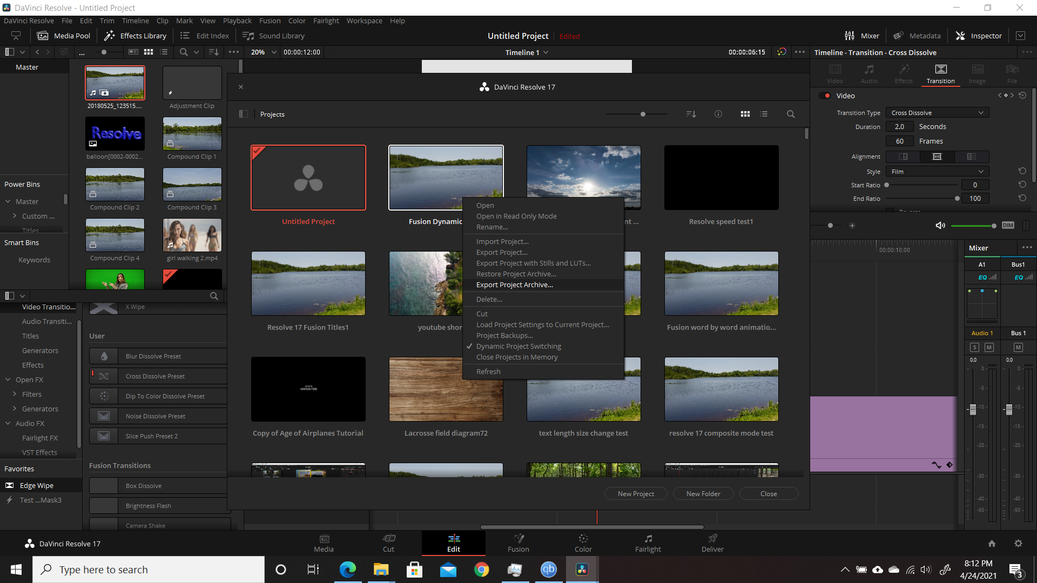Open the Edit Index panel

(x=205, y=36)
